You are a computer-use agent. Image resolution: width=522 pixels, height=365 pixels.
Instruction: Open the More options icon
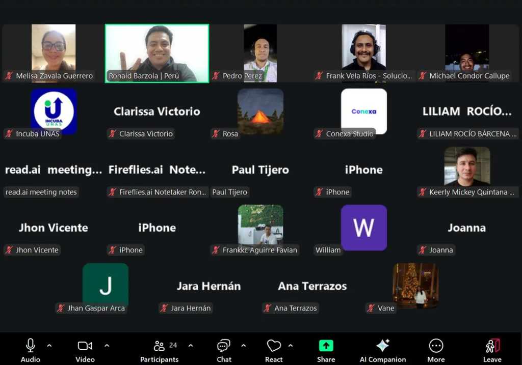(x=436, y=346)
